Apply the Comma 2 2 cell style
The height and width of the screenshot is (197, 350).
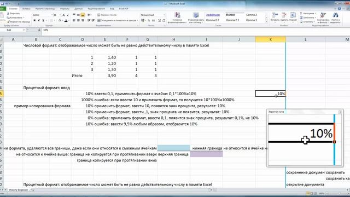213,20
